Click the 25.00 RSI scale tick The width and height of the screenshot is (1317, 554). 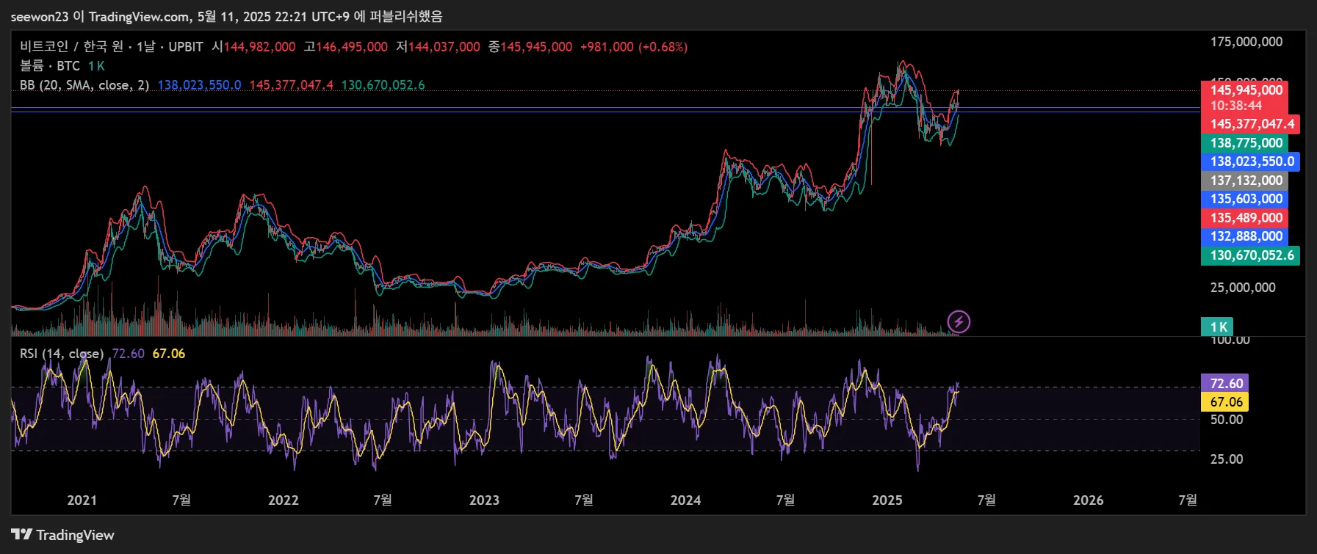click(x=1227, y=459)
